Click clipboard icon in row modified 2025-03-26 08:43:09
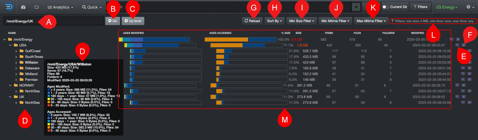This screenshot has height=140, width=478. 469,102
